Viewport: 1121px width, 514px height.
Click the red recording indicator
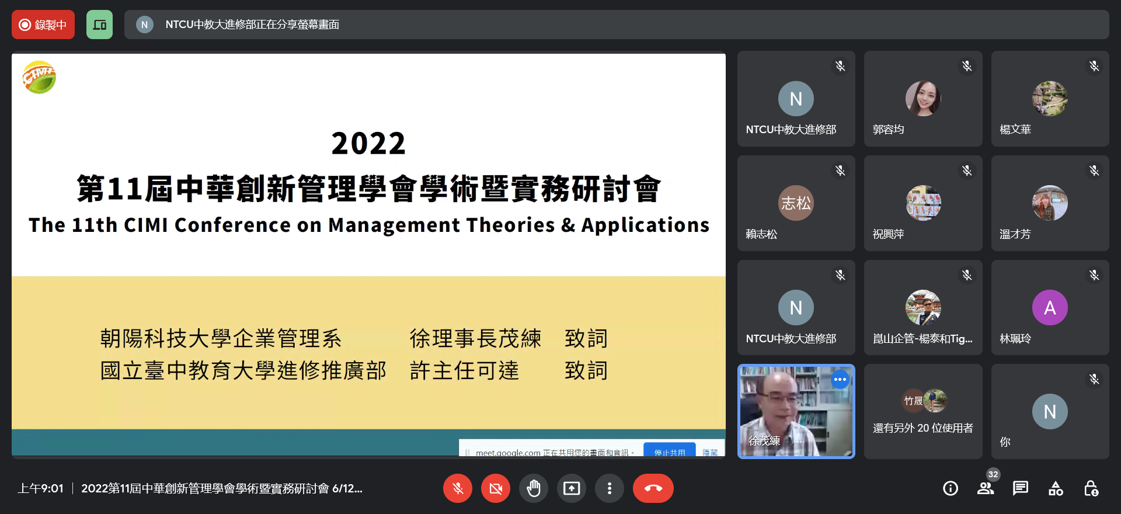pyautogui.click(x=43, y=25)
